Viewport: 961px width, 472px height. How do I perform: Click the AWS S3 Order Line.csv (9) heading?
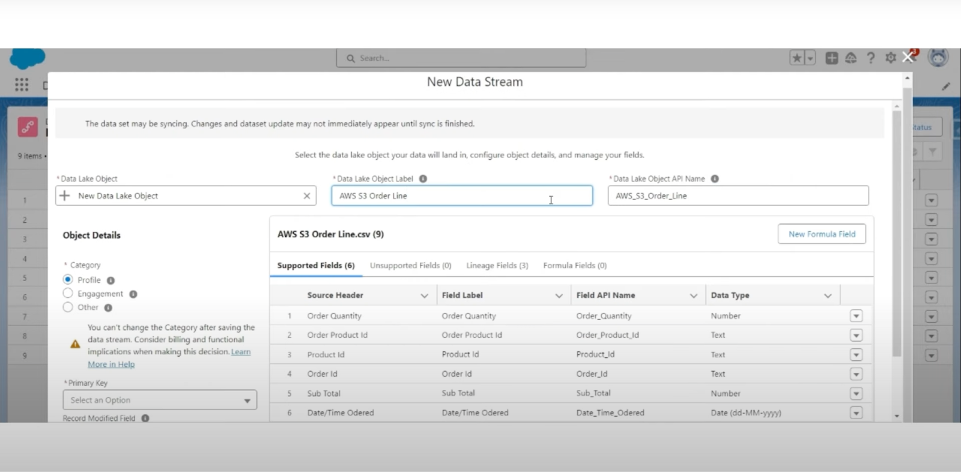click(x=330, y=234)
